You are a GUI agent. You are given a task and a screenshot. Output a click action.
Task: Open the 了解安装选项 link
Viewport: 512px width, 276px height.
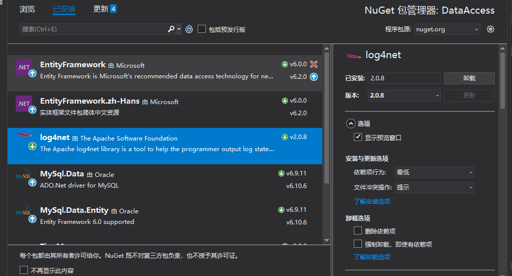(372, 202)
